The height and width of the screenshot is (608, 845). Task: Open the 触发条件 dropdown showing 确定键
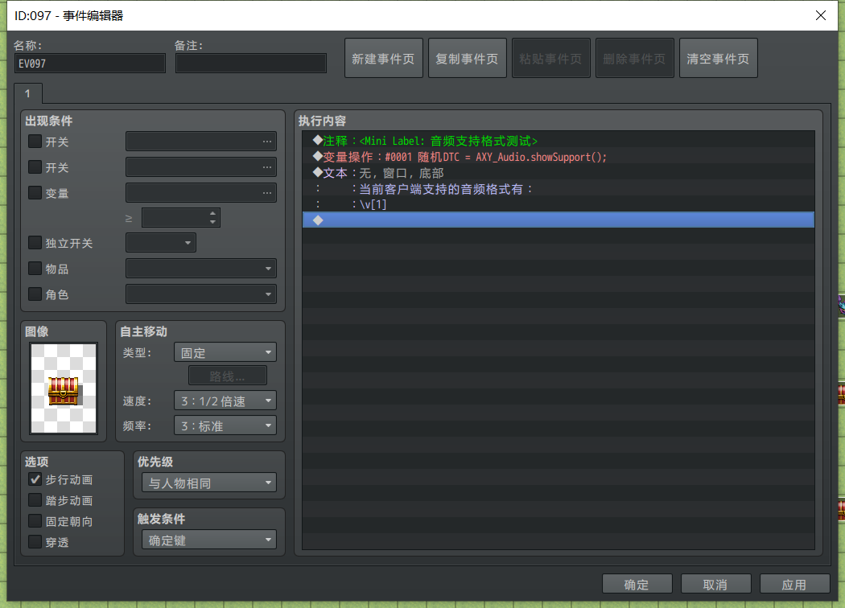[x=209, y=540]
